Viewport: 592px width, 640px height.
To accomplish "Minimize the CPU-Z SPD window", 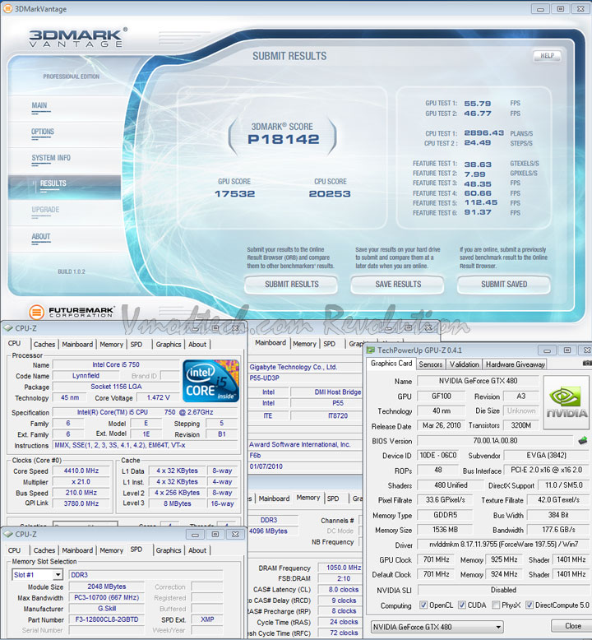I will pos(195,534).
